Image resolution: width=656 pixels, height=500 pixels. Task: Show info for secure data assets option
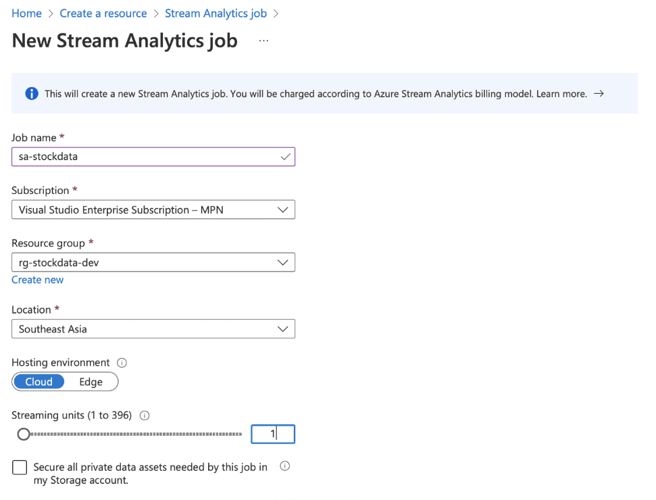(x=284, y=466)
